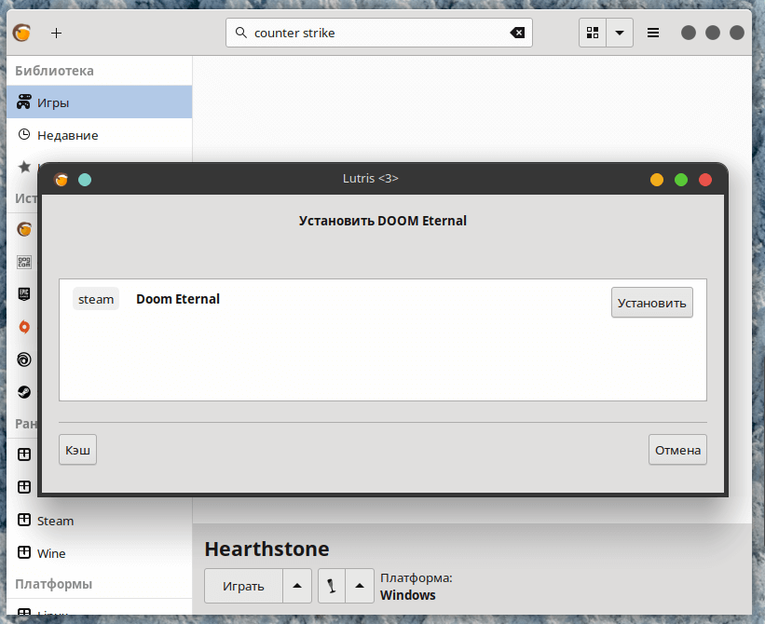The image size is (765, 624).
Task: Close the Lutris <3> dialog
Action: pos(705,180)
